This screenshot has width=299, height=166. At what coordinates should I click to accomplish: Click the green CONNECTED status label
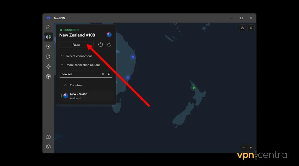tap(69, 30)
